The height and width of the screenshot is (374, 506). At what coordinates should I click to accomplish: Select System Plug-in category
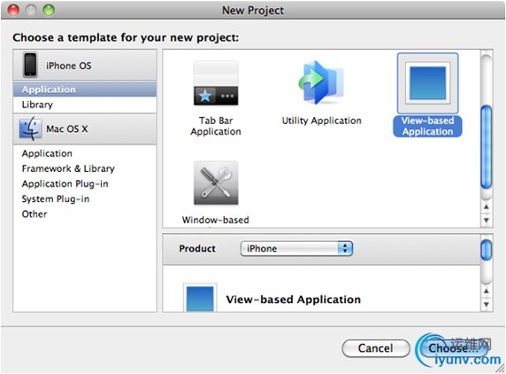click(x=85, y=199)
